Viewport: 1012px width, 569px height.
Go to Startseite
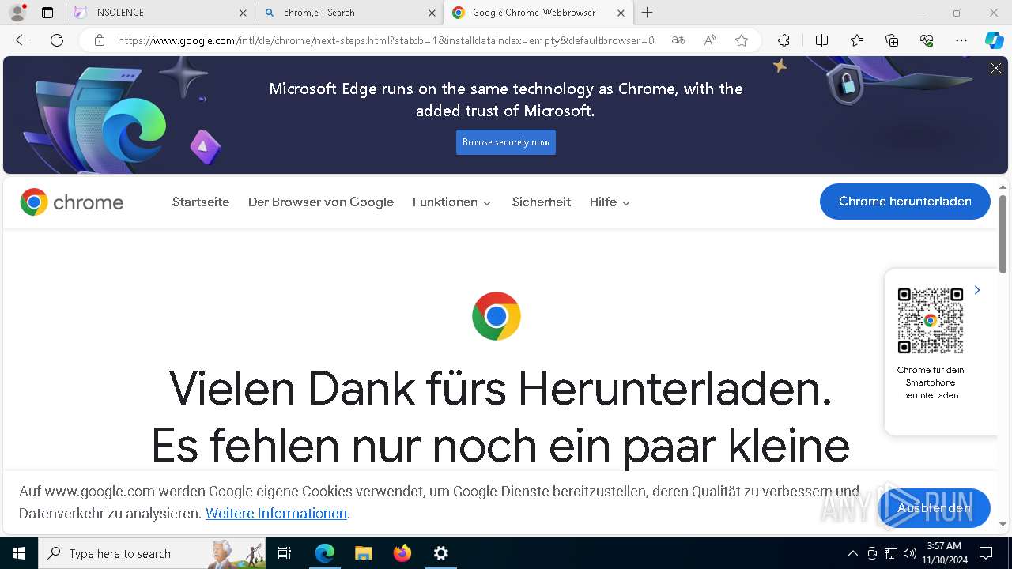201,202
